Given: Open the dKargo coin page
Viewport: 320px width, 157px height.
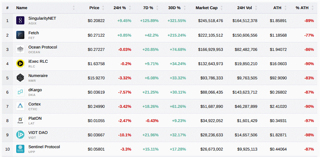Looking at the screenshot, I should coord(35,90).
